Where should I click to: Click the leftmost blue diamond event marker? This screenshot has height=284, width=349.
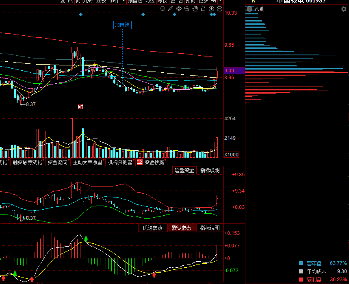[x=80, y=15]
